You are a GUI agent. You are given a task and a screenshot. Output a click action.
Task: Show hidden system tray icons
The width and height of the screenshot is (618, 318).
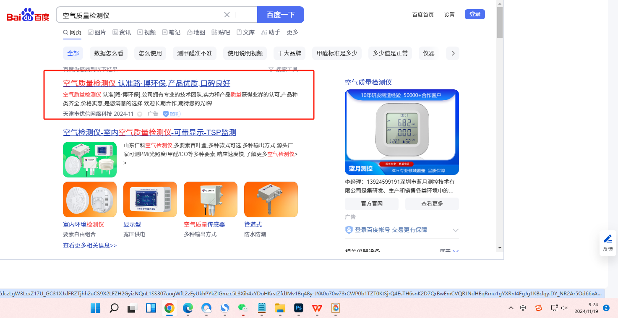pyautogui.click(x=511, y=308)
